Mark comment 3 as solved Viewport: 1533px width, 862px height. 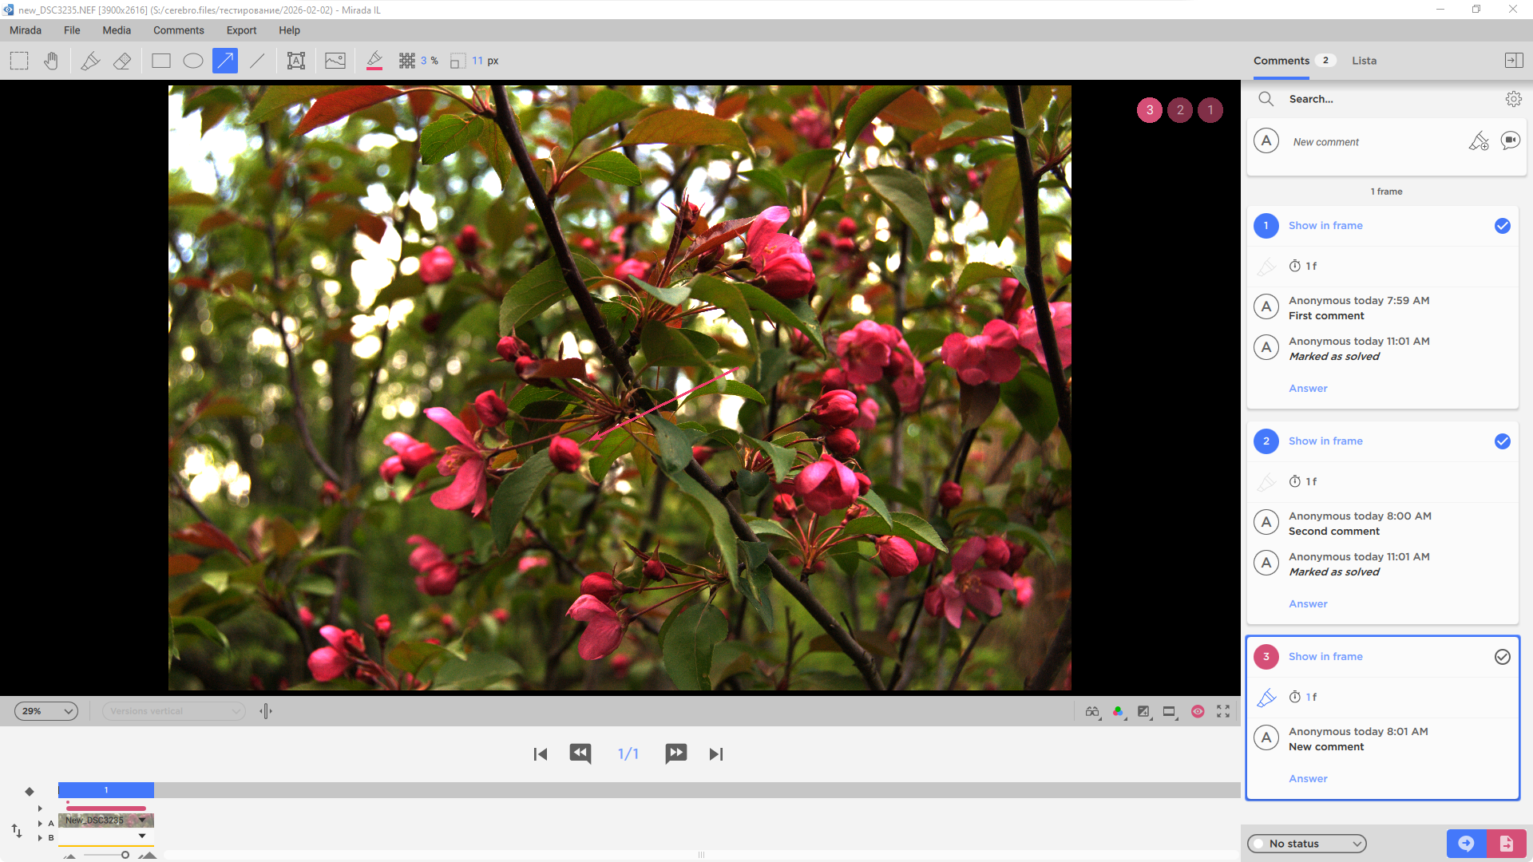click(x=1502, y=657)
